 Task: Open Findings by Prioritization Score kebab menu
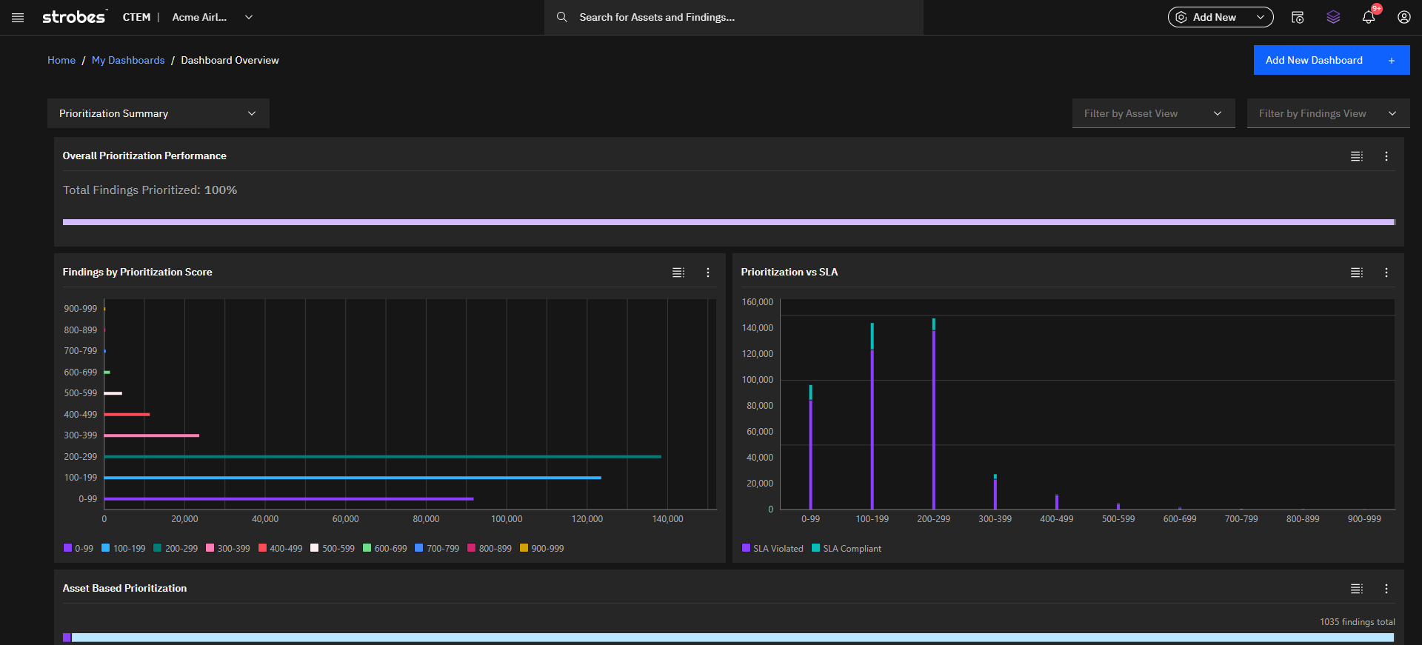pyautogui.click(x=708, y=273)
